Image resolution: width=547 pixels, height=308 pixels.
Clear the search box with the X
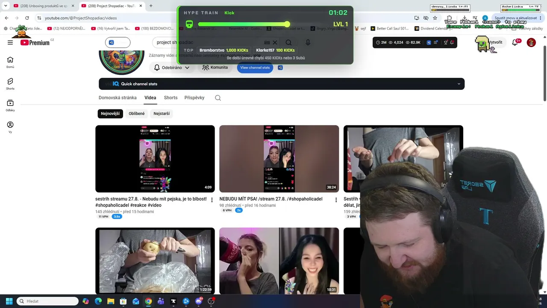[x=275, y=42]
